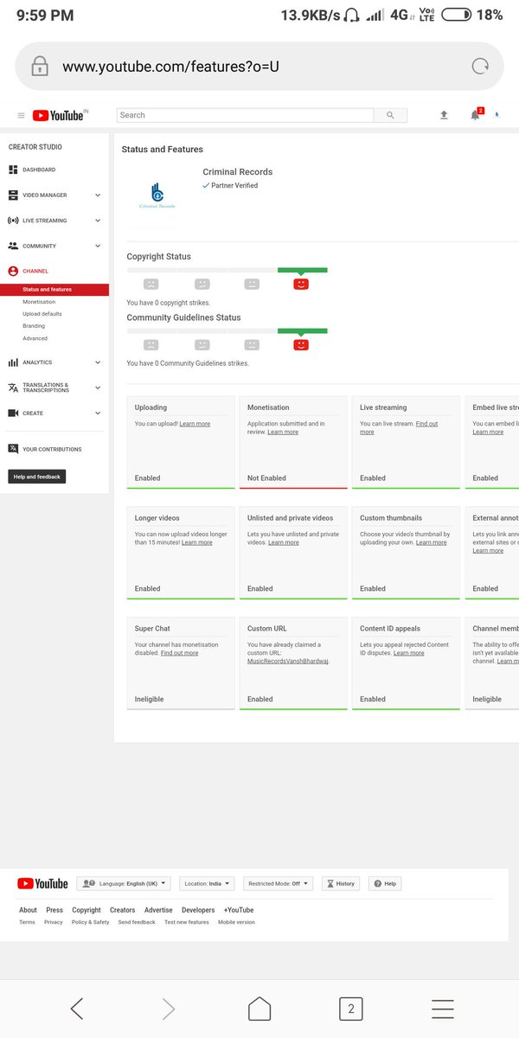Reload the page from address bar
The width and height of the screenshot is (519, 1038).
click(480, 67)
